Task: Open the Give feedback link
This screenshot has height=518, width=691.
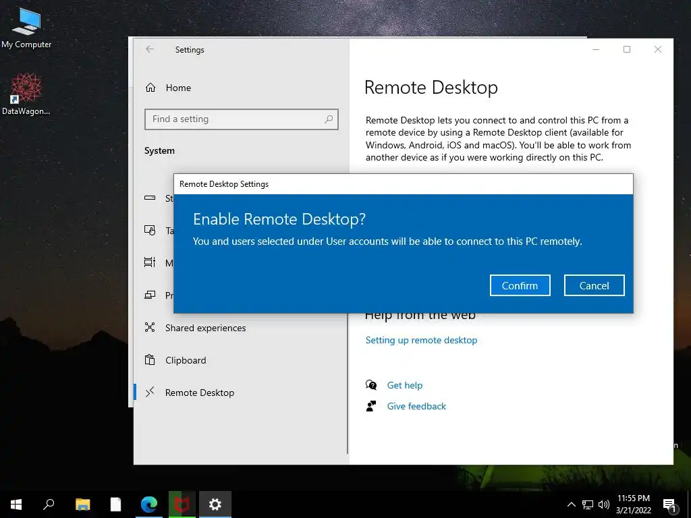Action: [416, 406]
